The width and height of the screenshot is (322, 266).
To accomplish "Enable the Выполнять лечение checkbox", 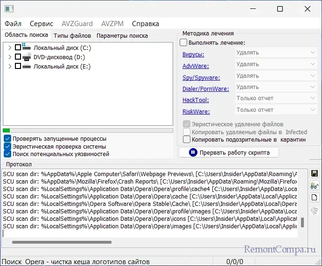I will click(x=183, y=43).
